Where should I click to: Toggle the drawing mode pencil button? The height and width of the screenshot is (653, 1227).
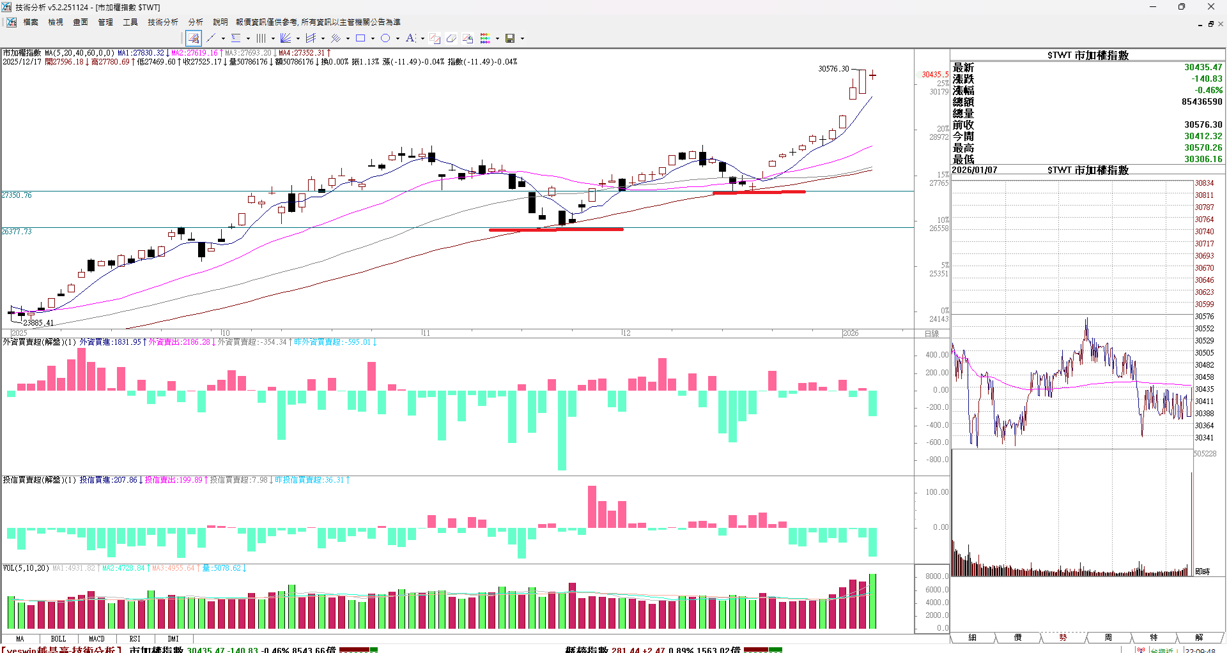194,38
